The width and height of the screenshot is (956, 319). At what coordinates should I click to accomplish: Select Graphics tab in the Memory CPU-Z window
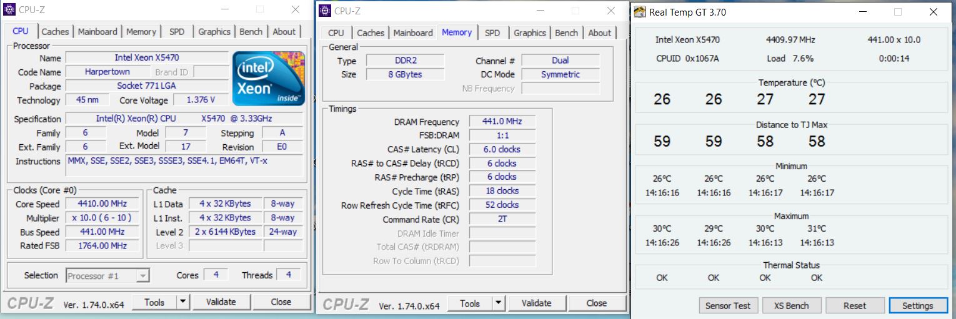pyautogui.click(x=530, y=32)
